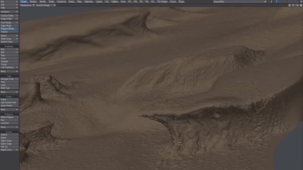This screenshot has width=303, height=170.
Task: Select the Line Pen tool
Action: (9, 123)
